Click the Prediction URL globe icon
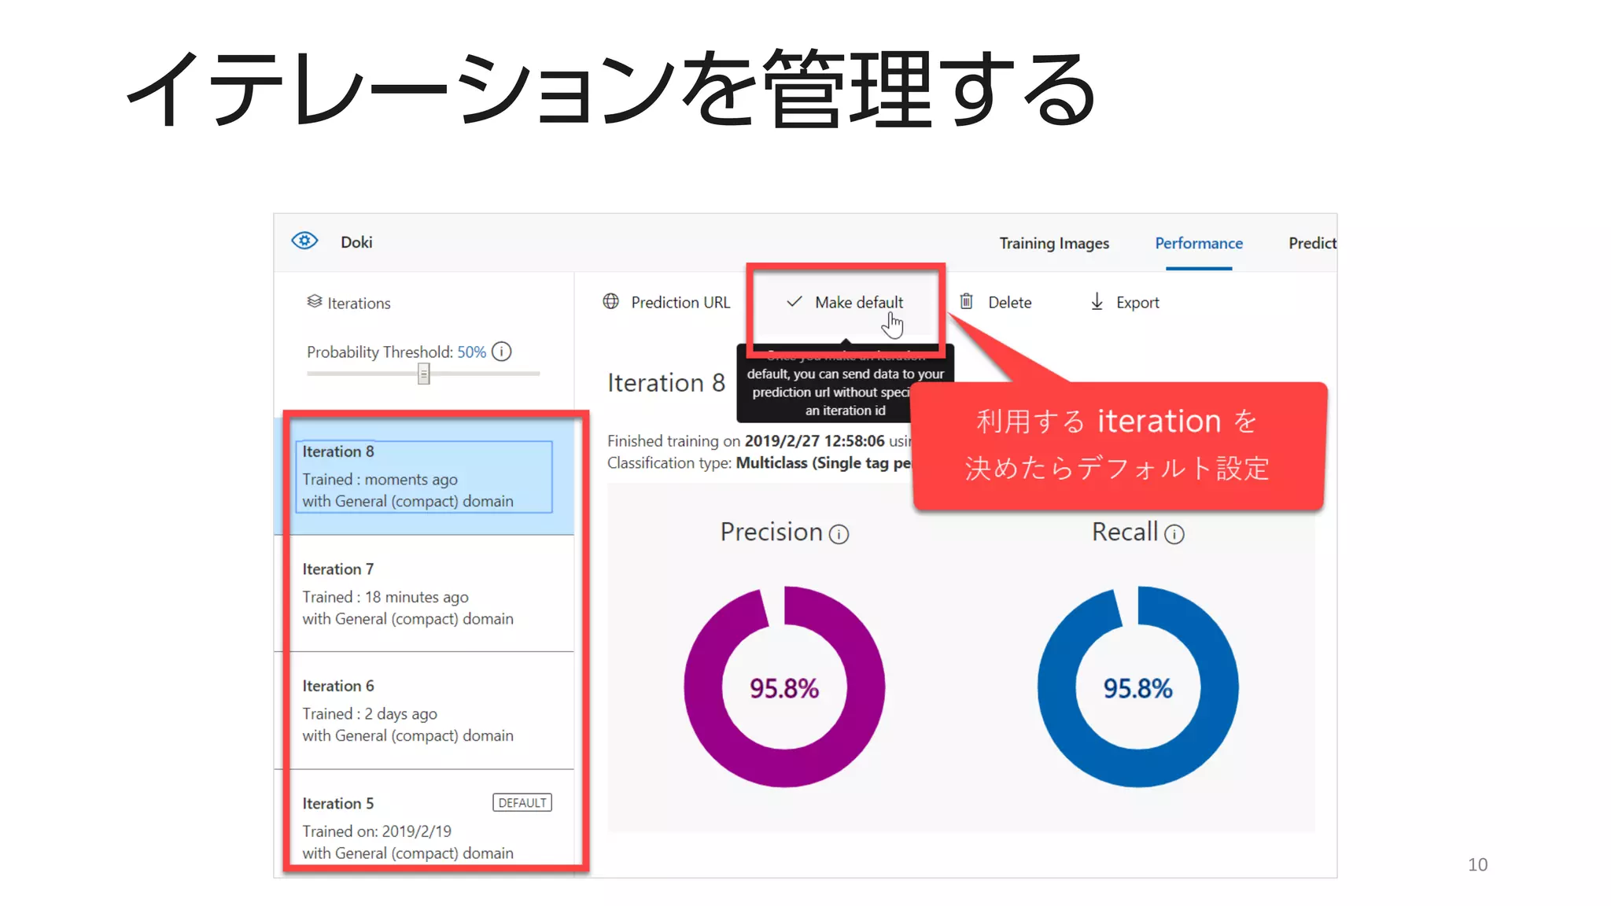 [x=611, y=301]
